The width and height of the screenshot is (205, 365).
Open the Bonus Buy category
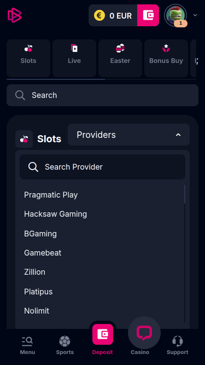[166, 58]
